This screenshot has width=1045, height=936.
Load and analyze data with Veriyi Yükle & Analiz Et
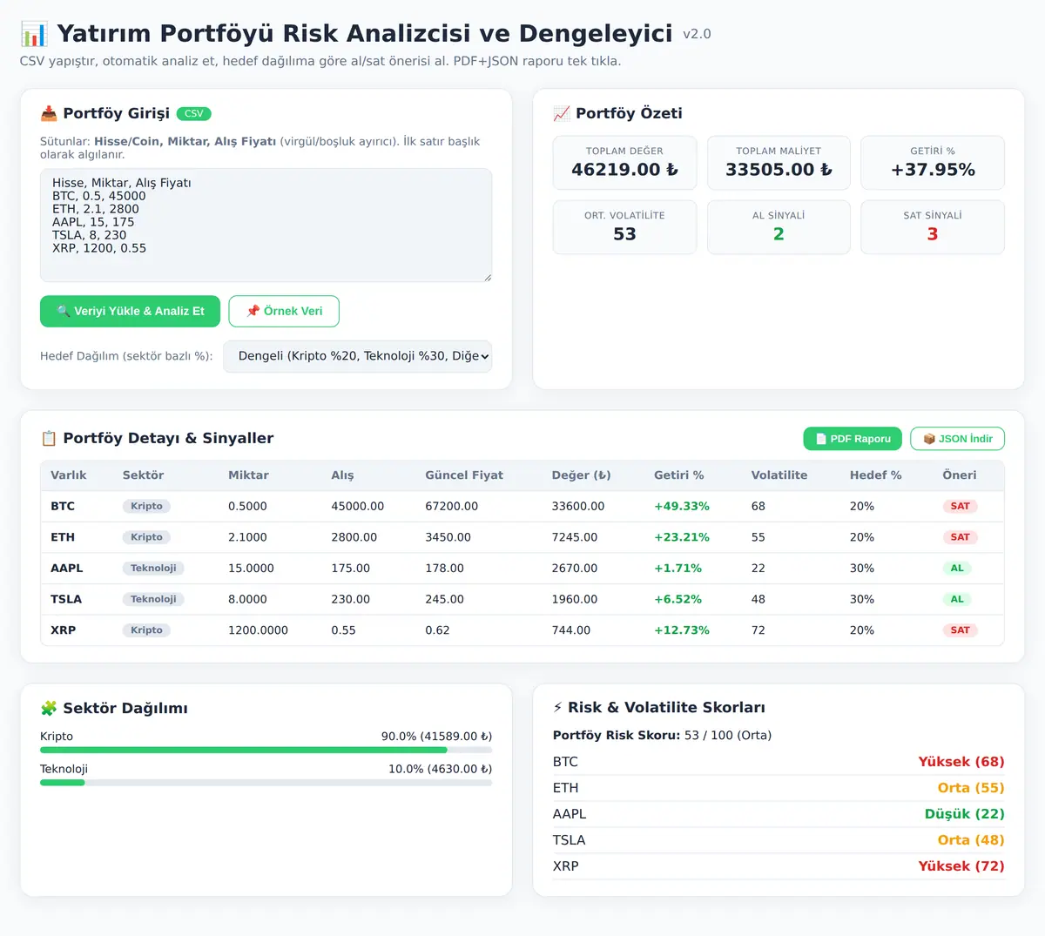[130, 311]
